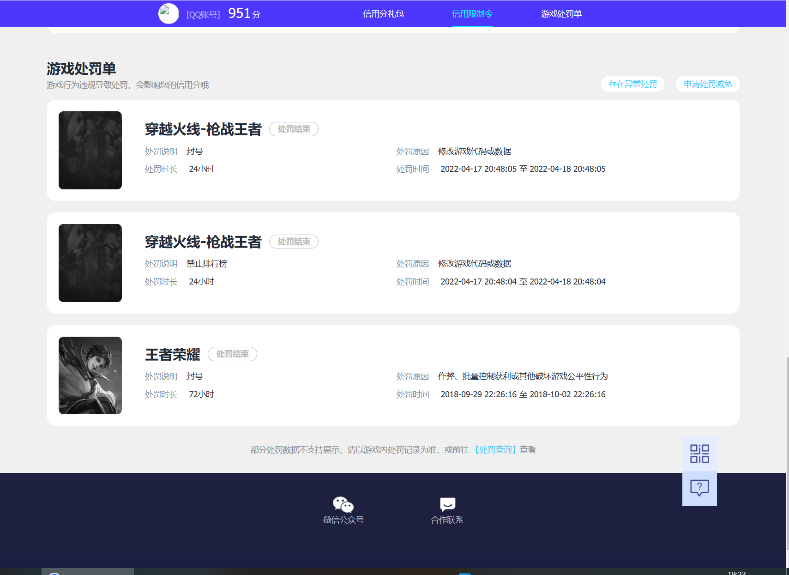The image size is (789, 575).
Task: Click the WeChat official account icon
Action: pyautogui.click(x=343, y=504)
